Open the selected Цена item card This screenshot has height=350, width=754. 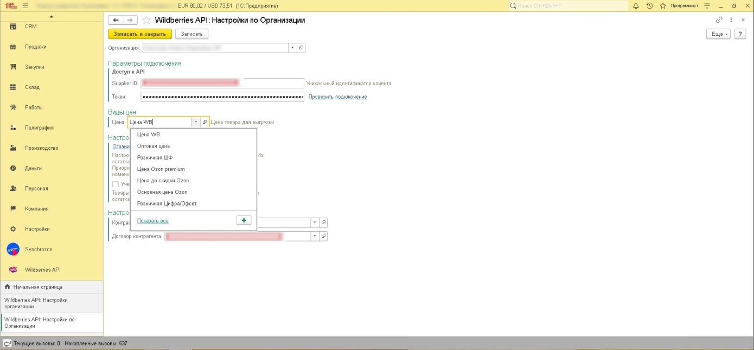point(205,122)
